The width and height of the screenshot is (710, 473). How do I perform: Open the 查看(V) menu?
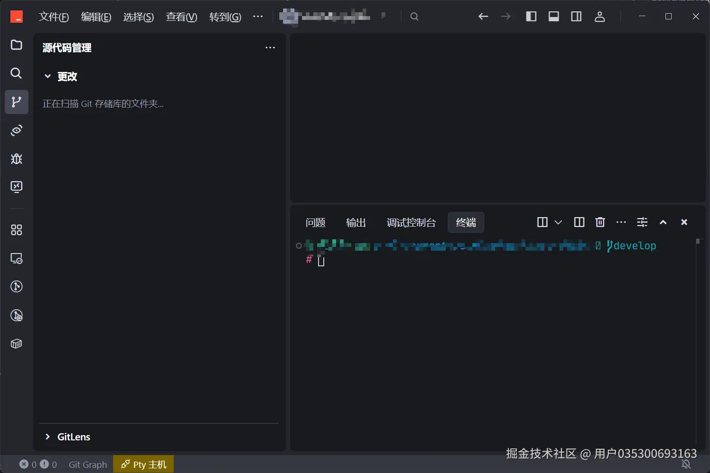[x=181, y=17]
